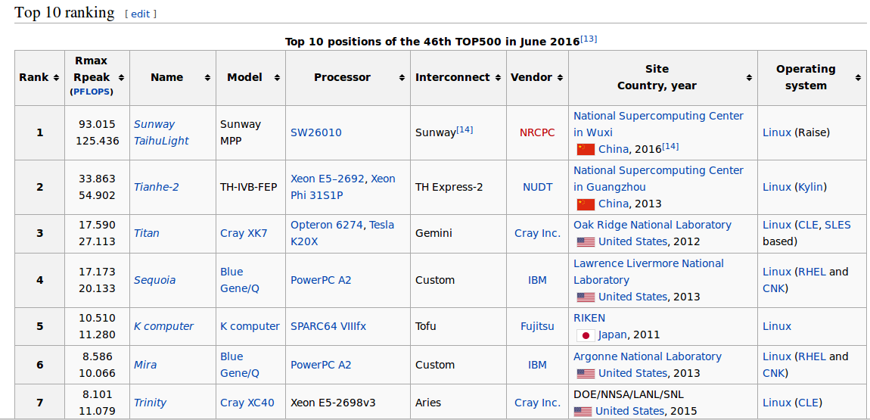
Task: Edit the Top 10 ranking section
Action: (x=141, y=14)
